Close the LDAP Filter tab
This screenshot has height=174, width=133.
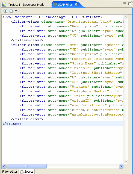pyautogui.click(x=76, y=4)
